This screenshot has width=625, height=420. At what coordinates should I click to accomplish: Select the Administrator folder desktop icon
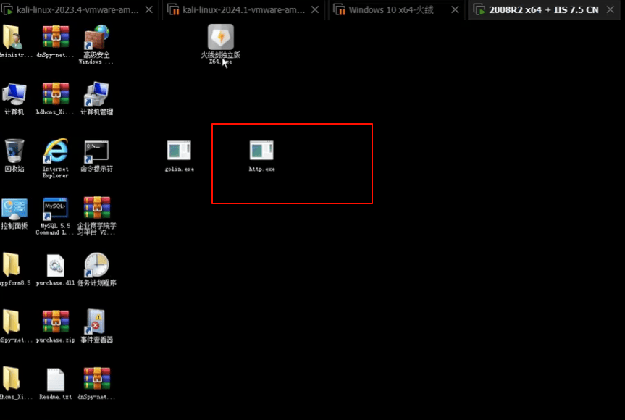[x=14, y=38]
